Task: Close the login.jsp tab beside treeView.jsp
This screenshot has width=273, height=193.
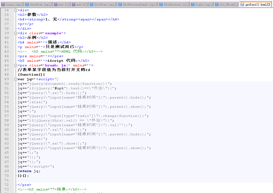Action: [x=21, y=5]
